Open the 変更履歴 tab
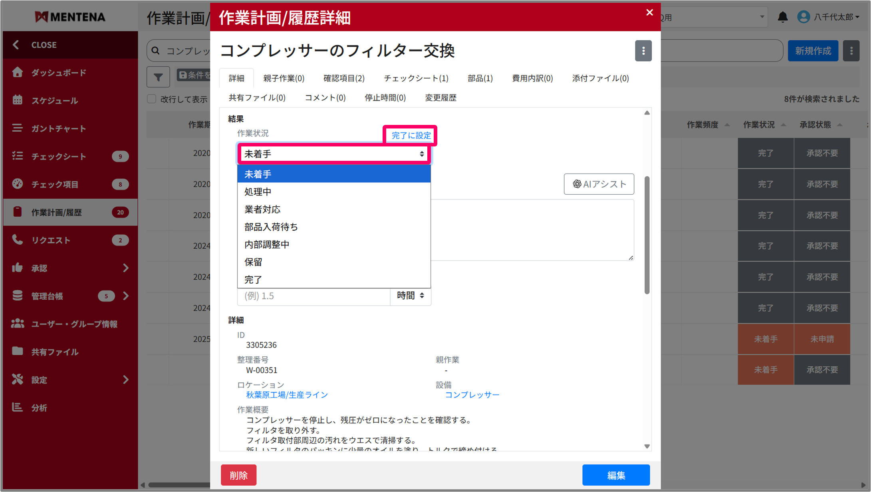 point(440,98)
